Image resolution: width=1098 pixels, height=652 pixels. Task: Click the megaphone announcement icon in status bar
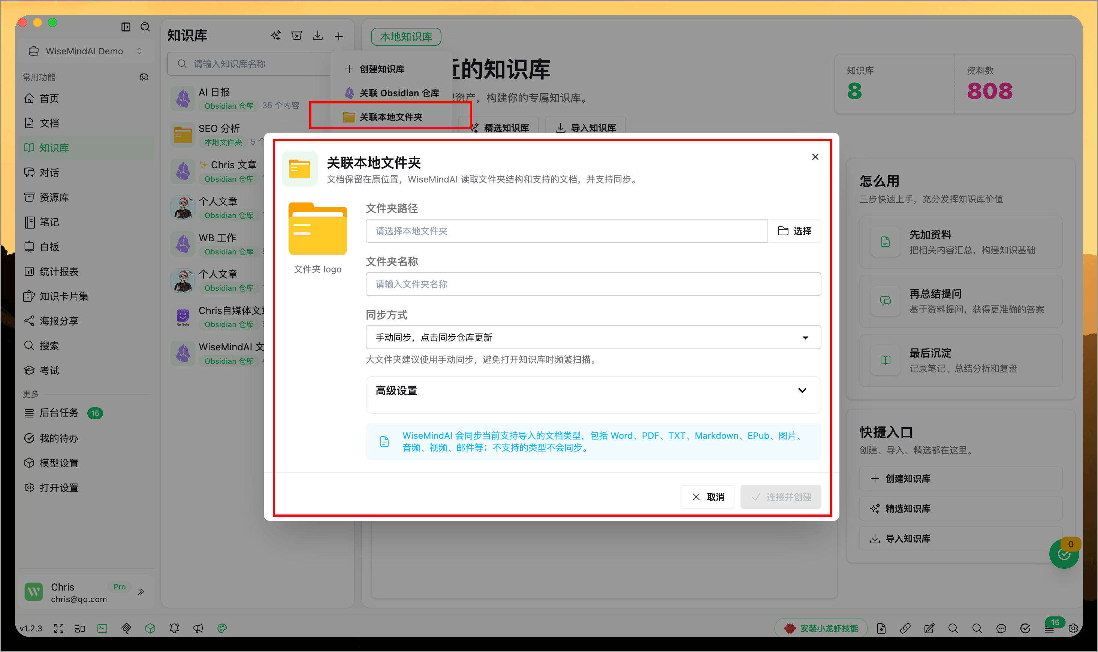click(x=198, y=628)
